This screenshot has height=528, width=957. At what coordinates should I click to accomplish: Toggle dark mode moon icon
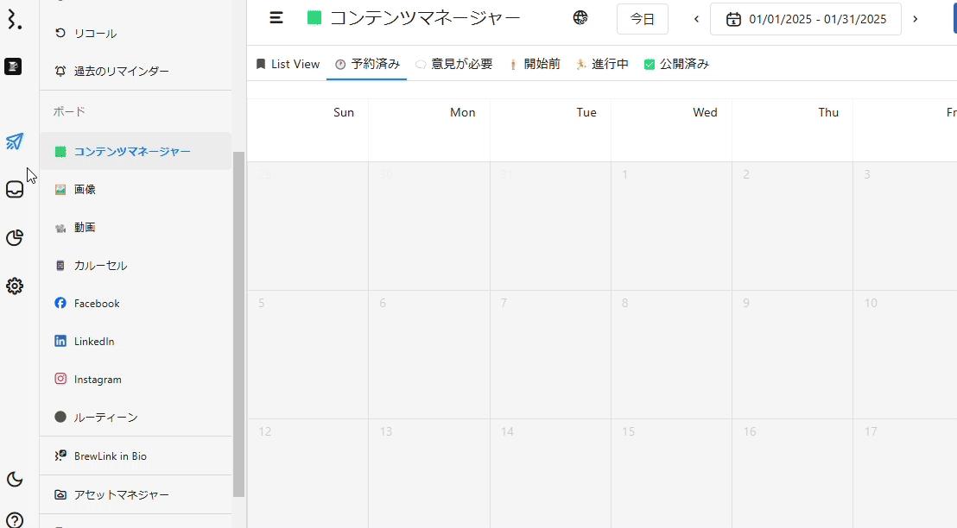[15, 480]
